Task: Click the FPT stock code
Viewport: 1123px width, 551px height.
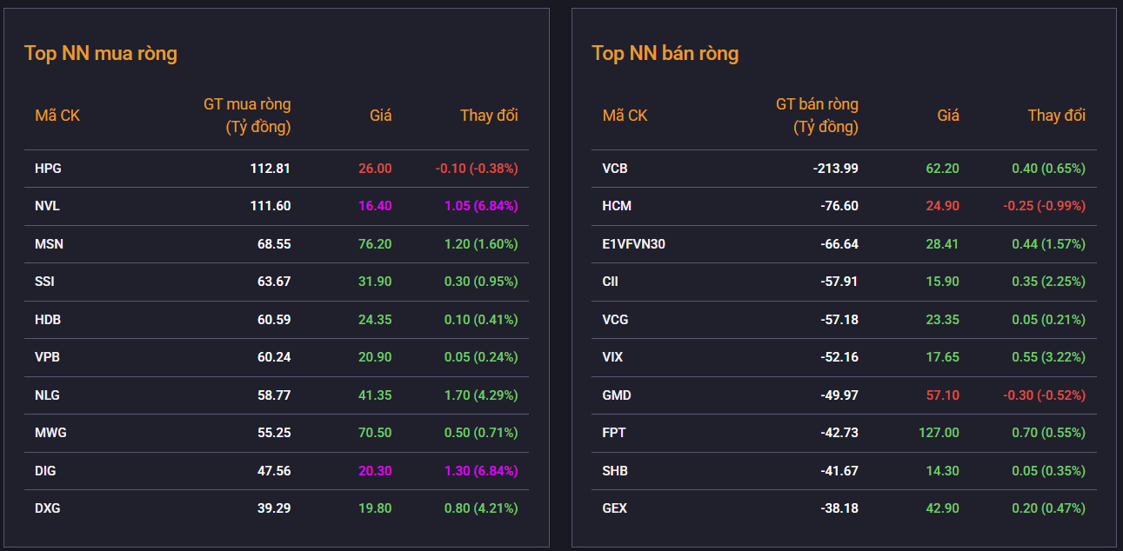Action: pos(614,433)
